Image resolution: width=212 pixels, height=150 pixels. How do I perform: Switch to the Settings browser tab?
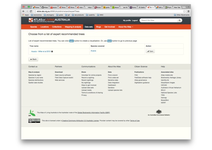[142, 7]
